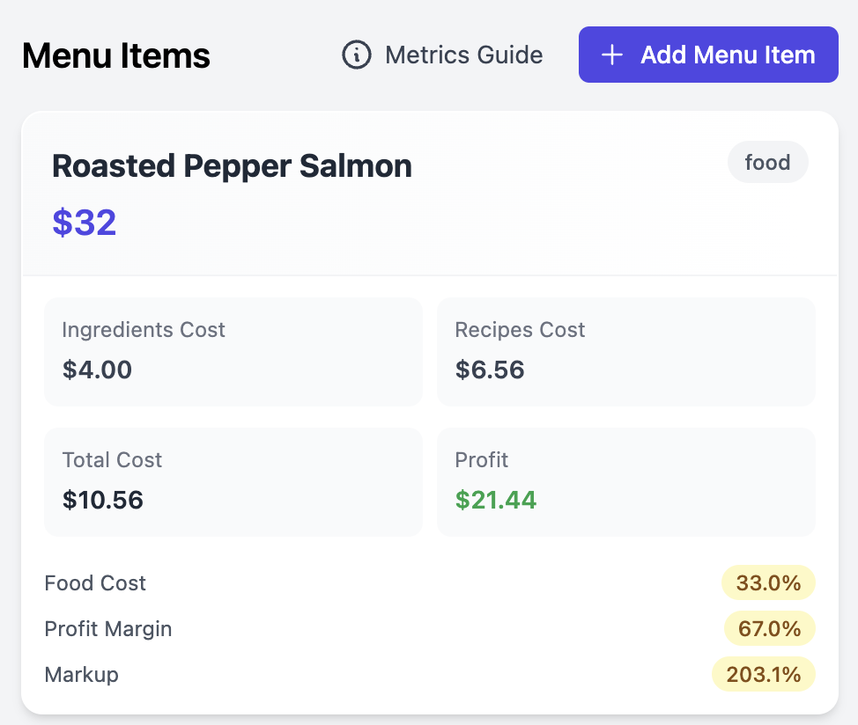
Task: Select the Recipes Cost card
Action: click(625, 351)
